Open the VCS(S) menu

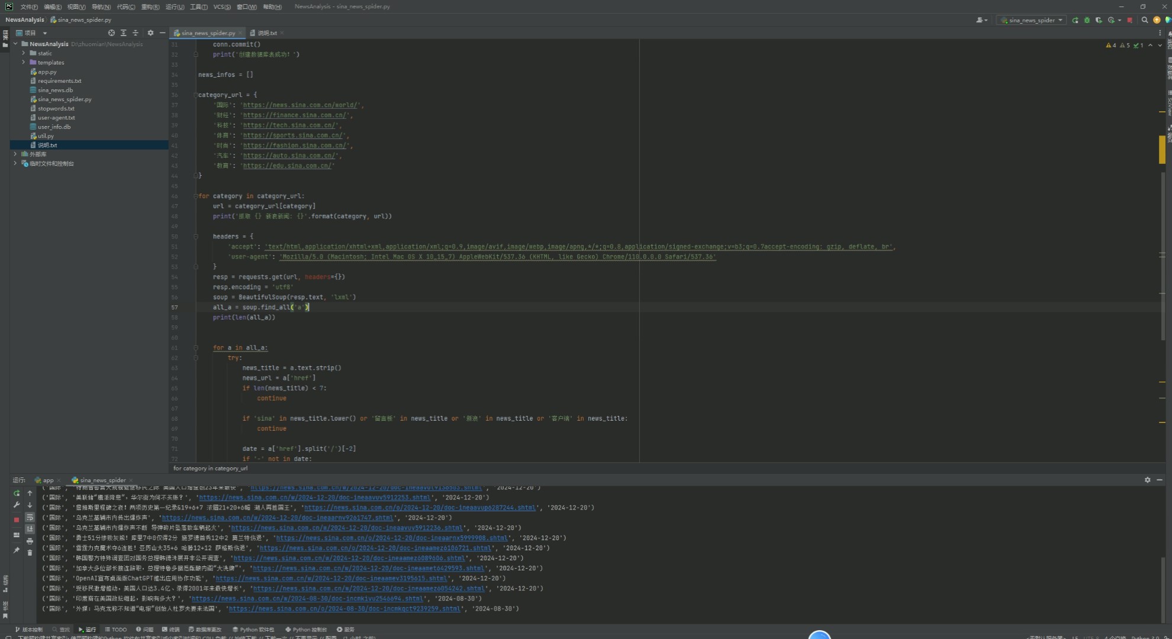coord(221,7)
